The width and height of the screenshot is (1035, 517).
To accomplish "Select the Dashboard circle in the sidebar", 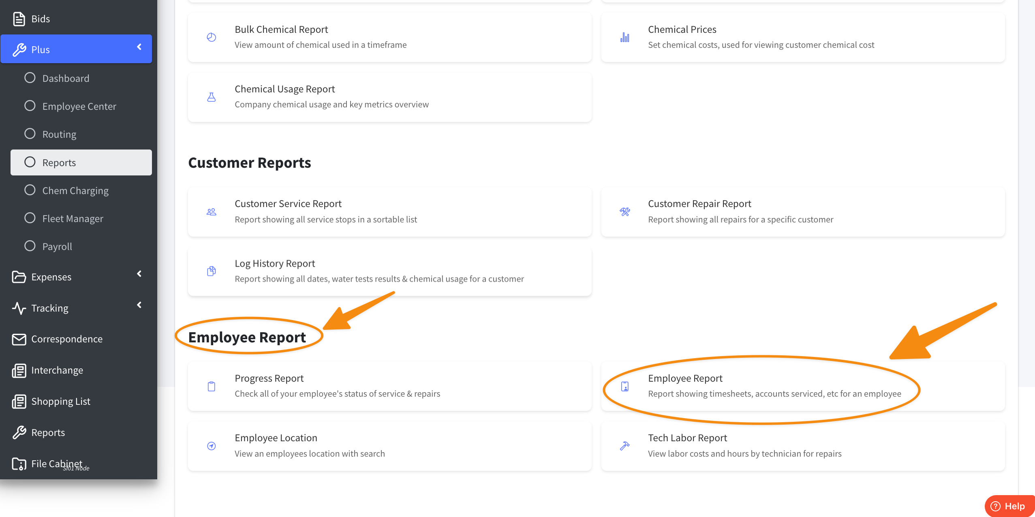I will [x=30, y=78].
